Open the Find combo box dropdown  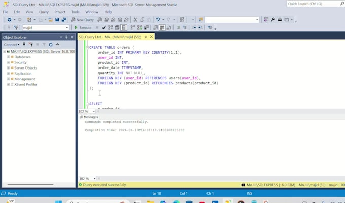(x=257, y=20)
